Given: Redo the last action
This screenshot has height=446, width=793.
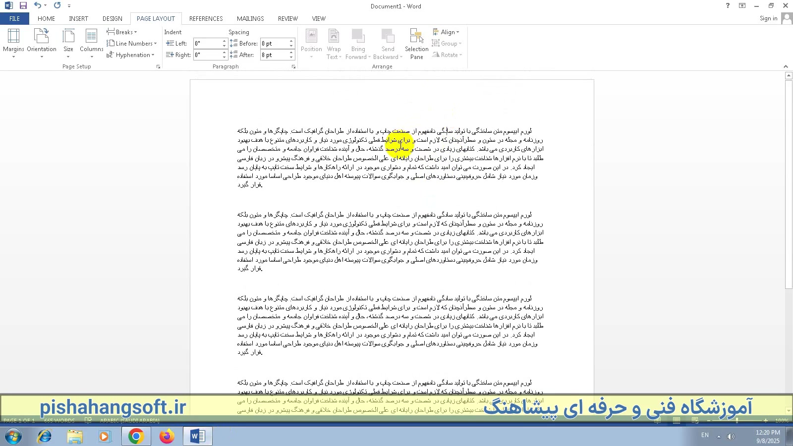Looking at the screenshot, I should [57, 5].
